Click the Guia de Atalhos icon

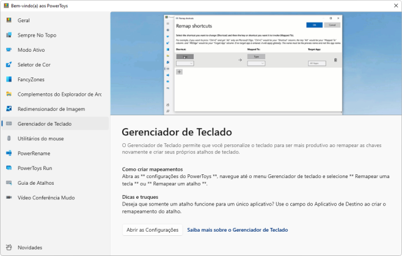[x=9, y=183]
